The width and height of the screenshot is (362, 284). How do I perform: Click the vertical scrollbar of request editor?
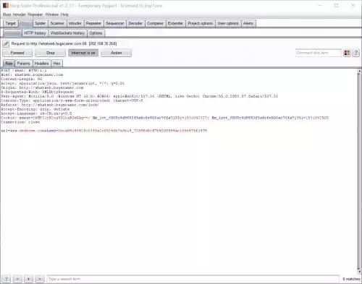pyautogui.click(x=359, y=171)
